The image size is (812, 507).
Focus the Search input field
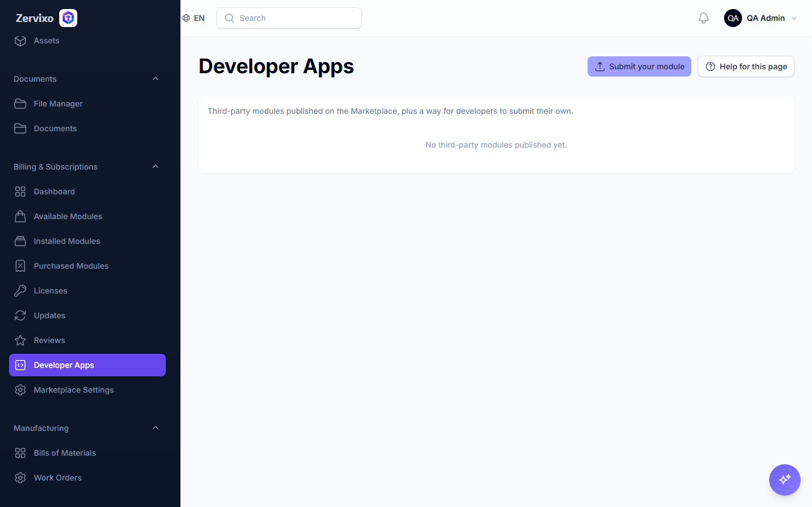coord(289,18)
